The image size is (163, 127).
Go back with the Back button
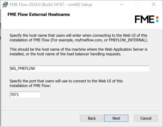point(92,118)
